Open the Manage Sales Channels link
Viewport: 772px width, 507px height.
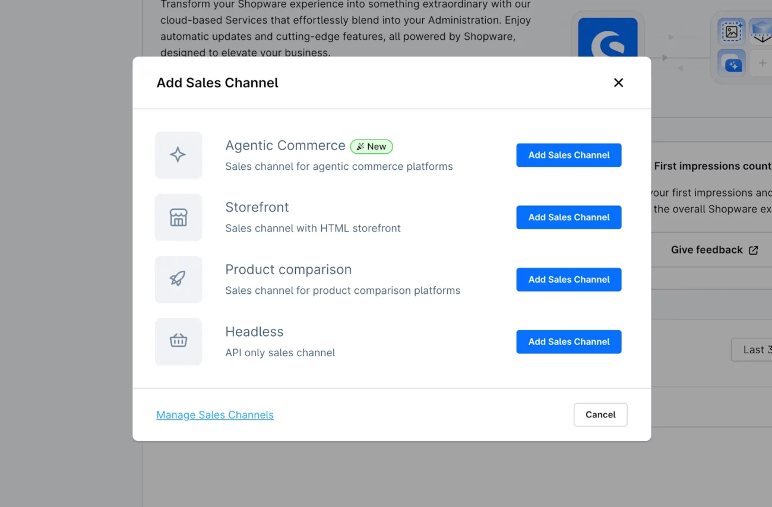coord(215,415)
